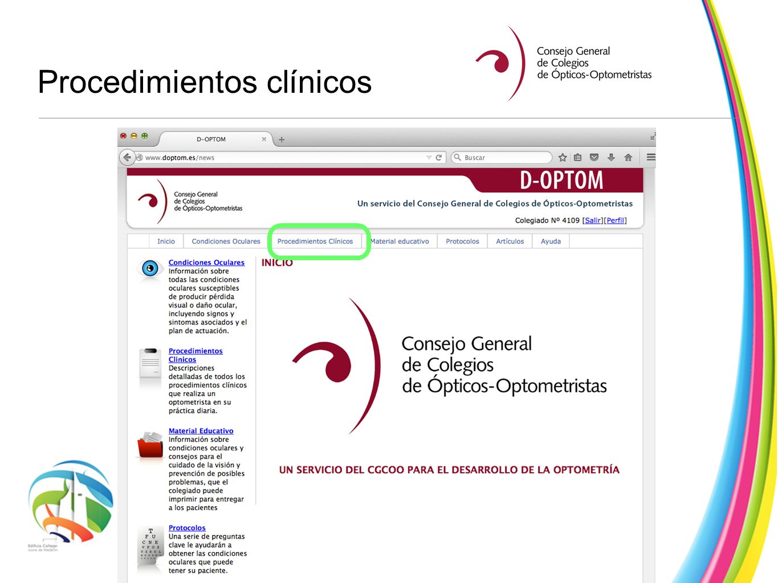Open the Inicio menu item
Image resolution: width=778 pixels, height=583 pixels.
pyautogui.click(x=166, y=241)
